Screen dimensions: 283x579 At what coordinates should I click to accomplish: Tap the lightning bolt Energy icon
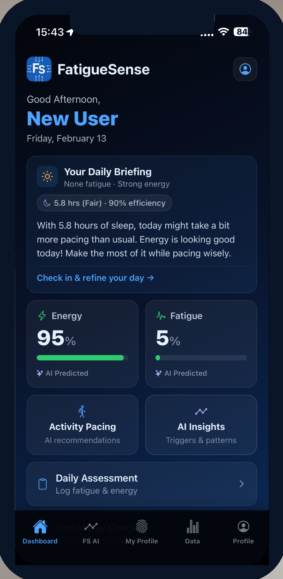pyautogui.click(x=42, y=316)
